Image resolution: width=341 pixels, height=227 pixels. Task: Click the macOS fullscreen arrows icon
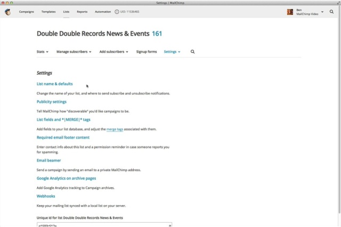point(338,3)
